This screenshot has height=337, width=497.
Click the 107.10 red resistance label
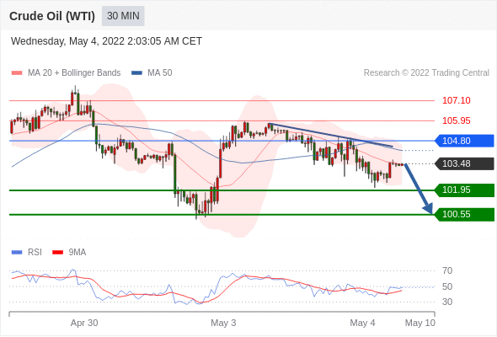(457, 101)
